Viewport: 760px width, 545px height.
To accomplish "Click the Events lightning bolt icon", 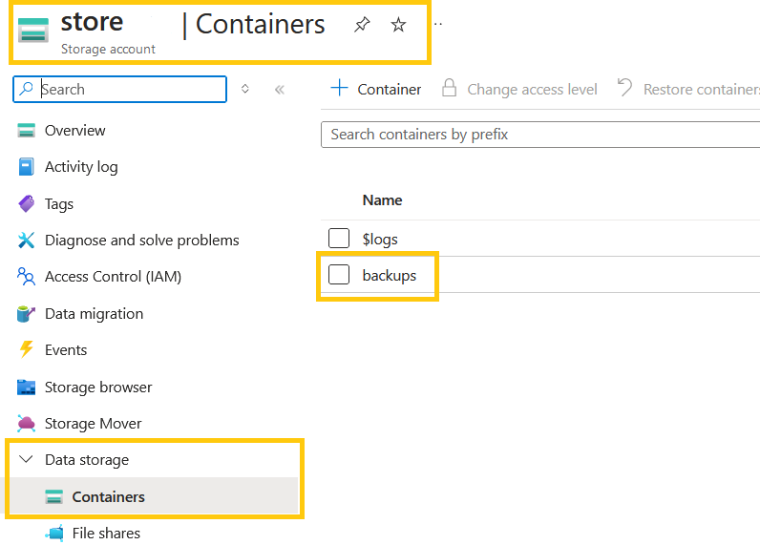I will tap(26, 349).
